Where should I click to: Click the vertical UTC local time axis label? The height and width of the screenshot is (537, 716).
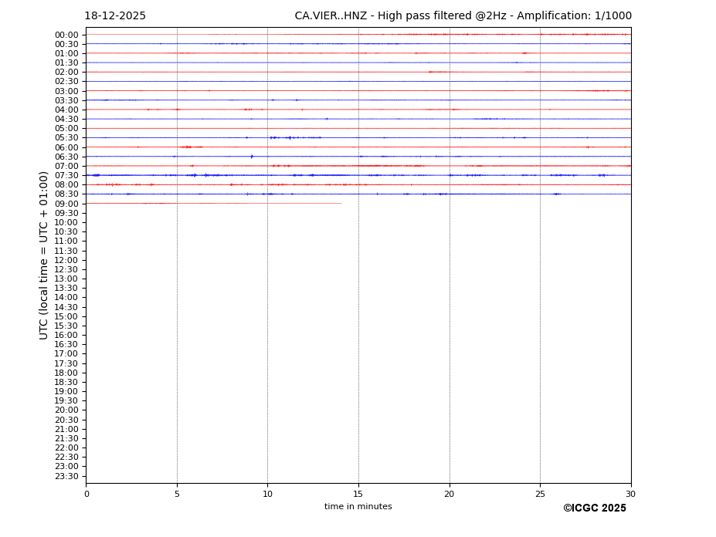point(44,255)
